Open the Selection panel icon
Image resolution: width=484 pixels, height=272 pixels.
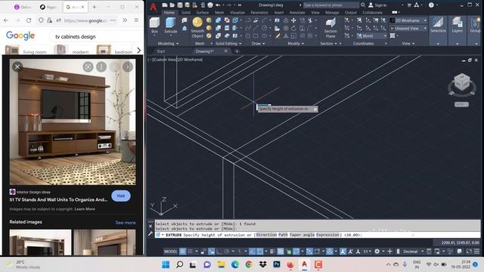[x=438, y=25]
